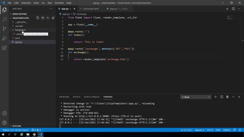The height and width of the screenshot is (137, 244).
Task: Open editor more actions ellipsis
Action: (239, 9)
